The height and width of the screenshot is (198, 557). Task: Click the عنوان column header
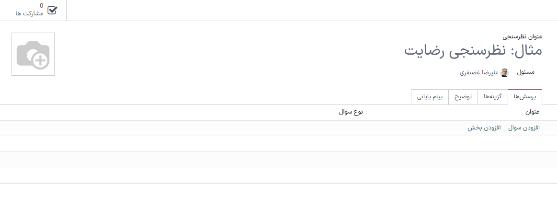pos(533,112)
